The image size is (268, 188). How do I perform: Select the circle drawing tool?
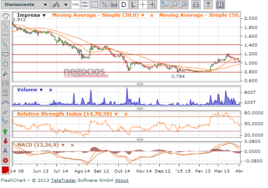pyautogui.click(x=5, y=64)
